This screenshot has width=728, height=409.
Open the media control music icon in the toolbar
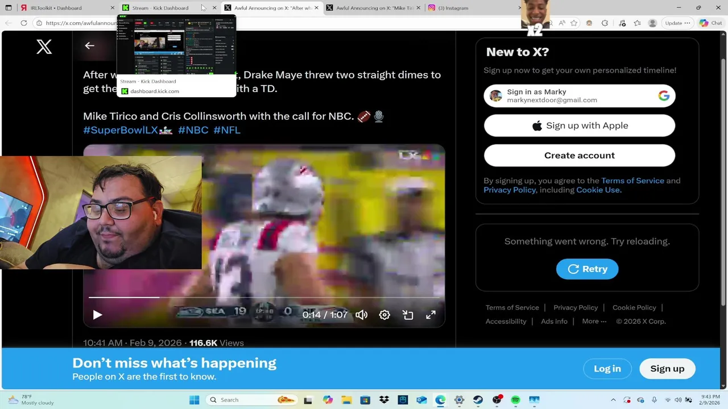622,23
